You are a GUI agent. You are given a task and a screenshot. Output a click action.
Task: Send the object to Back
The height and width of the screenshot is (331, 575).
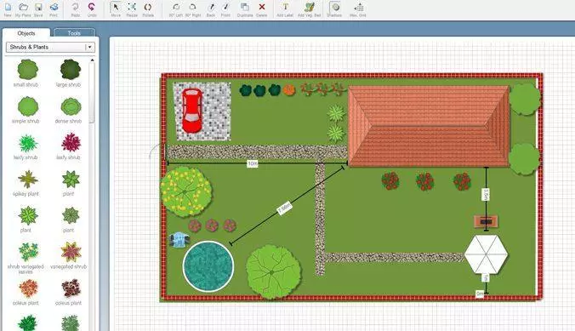211,10
